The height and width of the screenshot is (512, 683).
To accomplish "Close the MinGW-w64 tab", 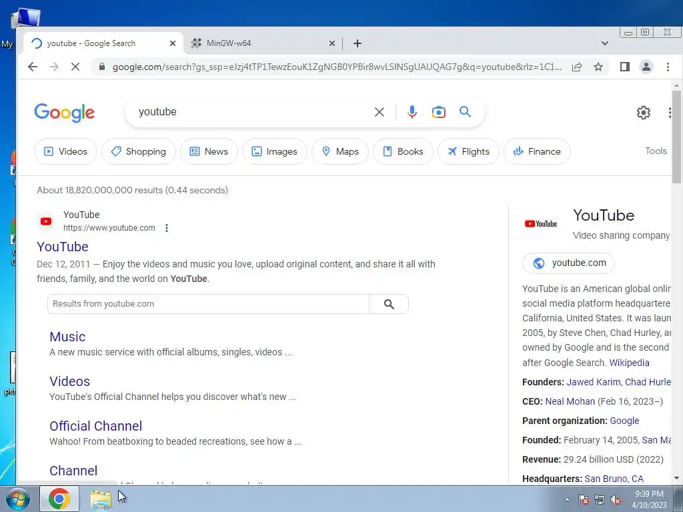I will click(332, 43).
